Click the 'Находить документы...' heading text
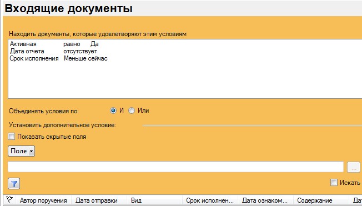This screenshot has width=362, height=206. pyautogui.click(x=98, y=34)
